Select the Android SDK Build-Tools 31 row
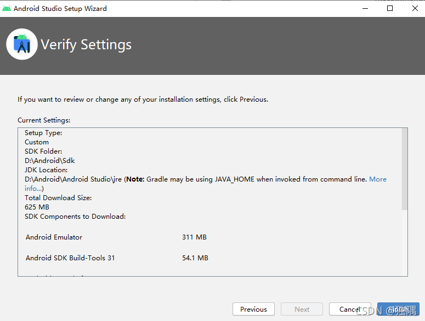This screenshot has height=321, width=425. [117, 258]
